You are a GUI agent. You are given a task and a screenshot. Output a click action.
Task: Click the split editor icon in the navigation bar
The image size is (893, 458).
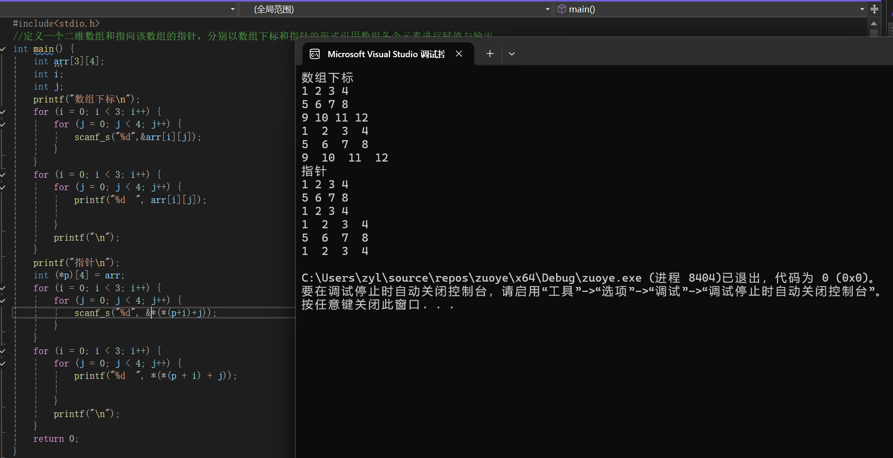(874, 9)
